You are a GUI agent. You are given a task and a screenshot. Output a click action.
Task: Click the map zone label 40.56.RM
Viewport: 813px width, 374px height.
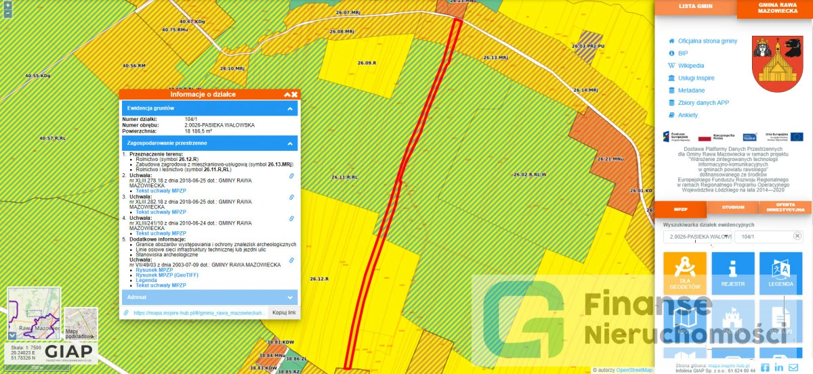click(133, 66)
